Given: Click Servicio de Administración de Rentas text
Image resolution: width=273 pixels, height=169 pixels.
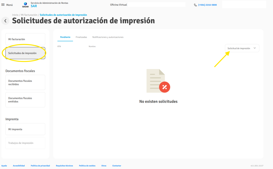Looking at the screenshot, I should [x=49, y=3].
